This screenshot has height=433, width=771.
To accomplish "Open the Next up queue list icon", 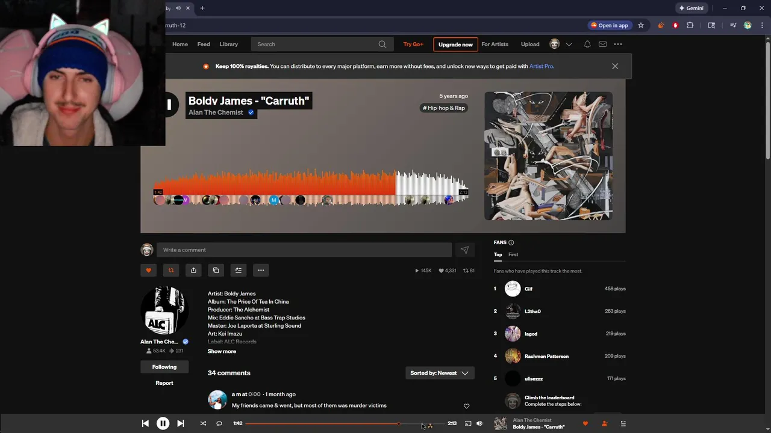I will tap(623, 423).
